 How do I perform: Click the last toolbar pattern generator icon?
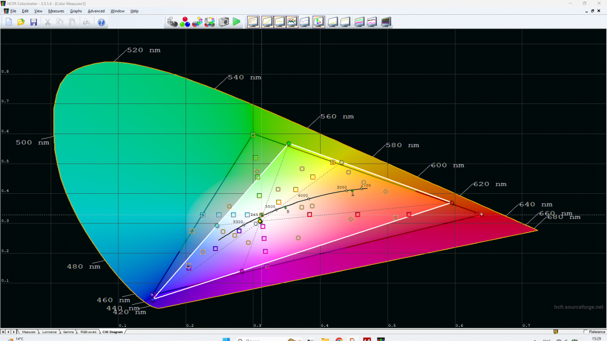tap(386, 22)
